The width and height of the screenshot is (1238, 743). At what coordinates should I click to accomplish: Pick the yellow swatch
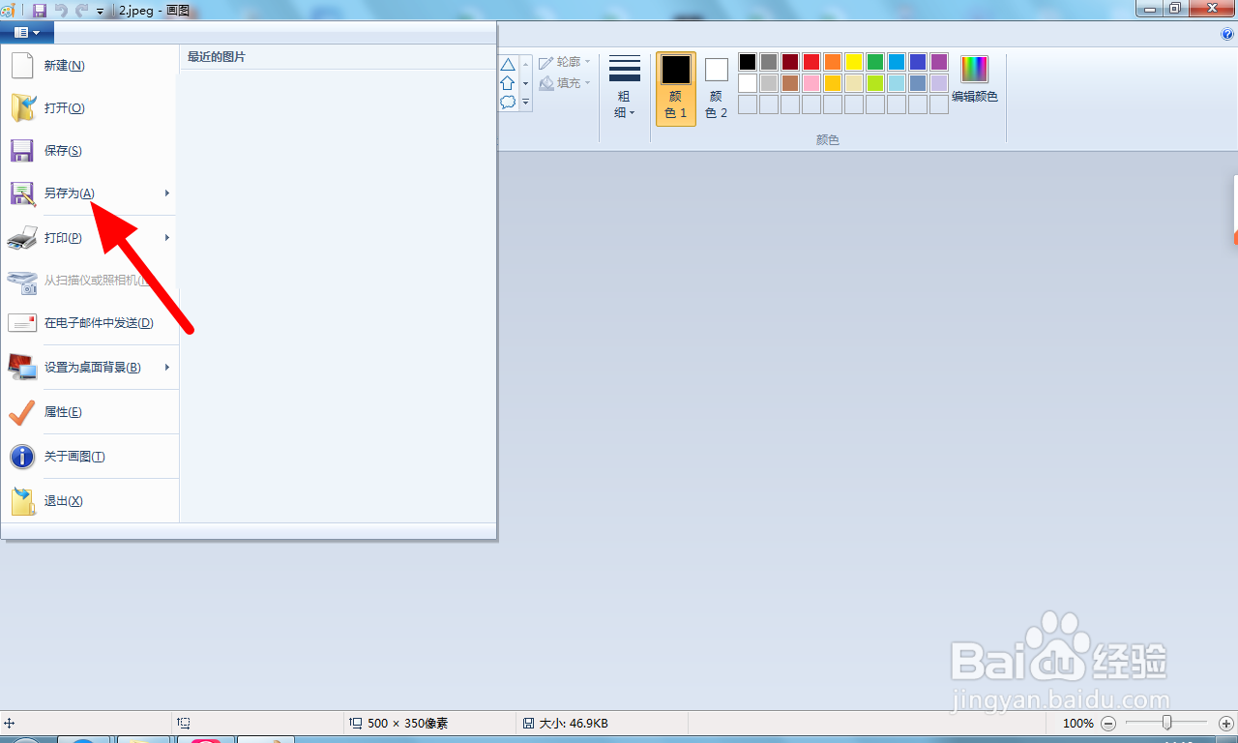854,62
